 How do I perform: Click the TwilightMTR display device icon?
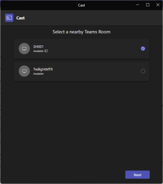coord(24,71)
